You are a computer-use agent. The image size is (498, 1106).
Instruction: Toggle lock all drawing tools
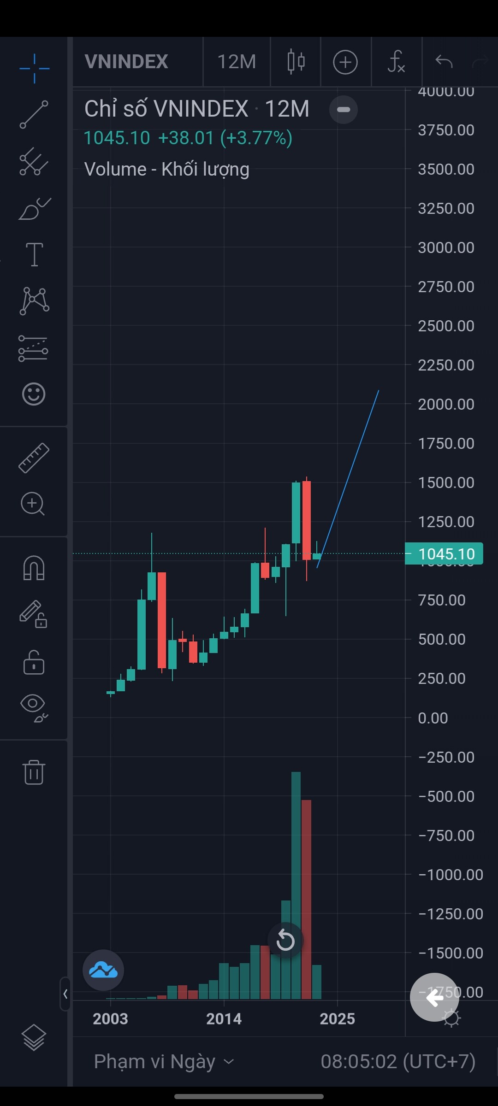pyautogui.click(x=34, y=662)
